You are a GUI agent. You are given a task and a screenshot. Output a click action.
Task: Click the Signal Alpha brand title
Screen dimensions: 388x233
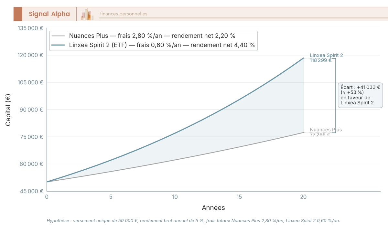click(49, 14)
